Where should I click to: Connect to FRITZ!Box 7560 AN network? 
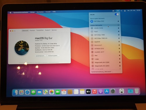coord(105,38)
